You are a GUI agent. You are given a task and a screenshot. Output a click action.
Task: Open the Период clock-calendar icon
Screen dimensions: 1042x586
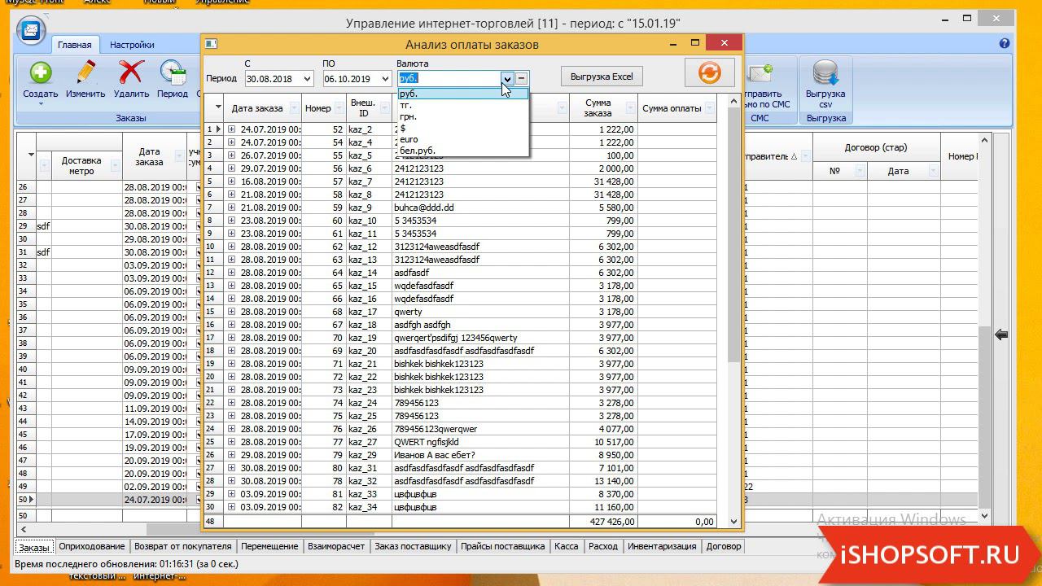[172, 74]
